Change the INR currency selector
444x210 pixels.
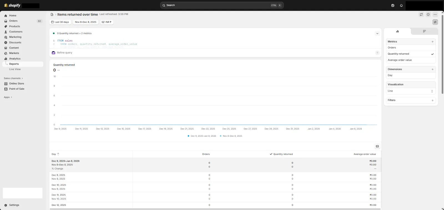(x=107, y=22)
